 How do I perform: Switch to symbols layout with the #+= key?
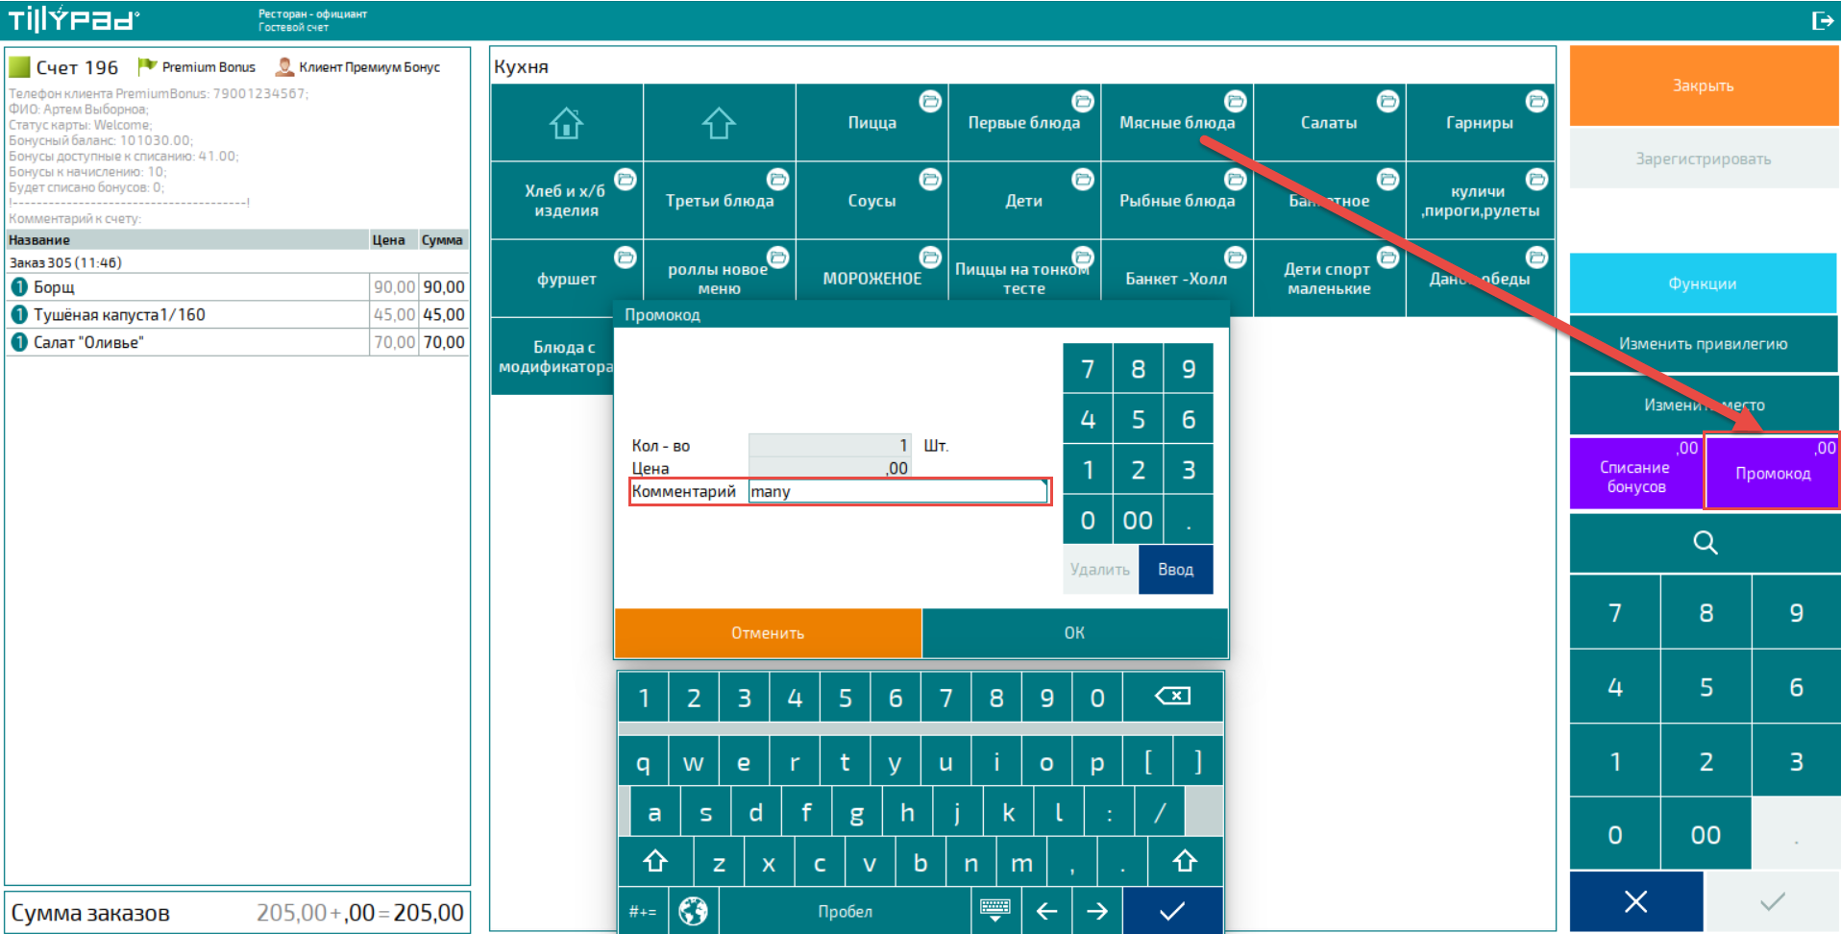[x=643, y=911]
